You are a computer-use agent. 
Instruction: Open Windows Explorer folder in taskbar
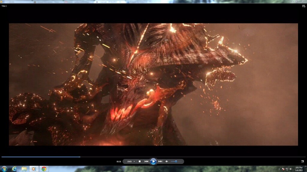click(24, 169)
